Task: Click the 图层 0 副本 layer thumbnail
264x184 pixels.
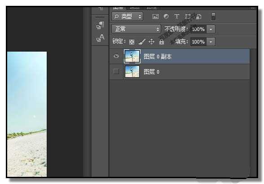Action: 132,57
